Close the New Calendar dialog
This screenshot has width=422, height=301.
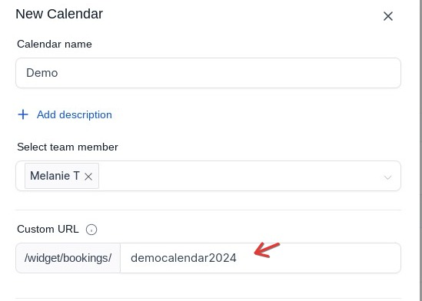388,16
